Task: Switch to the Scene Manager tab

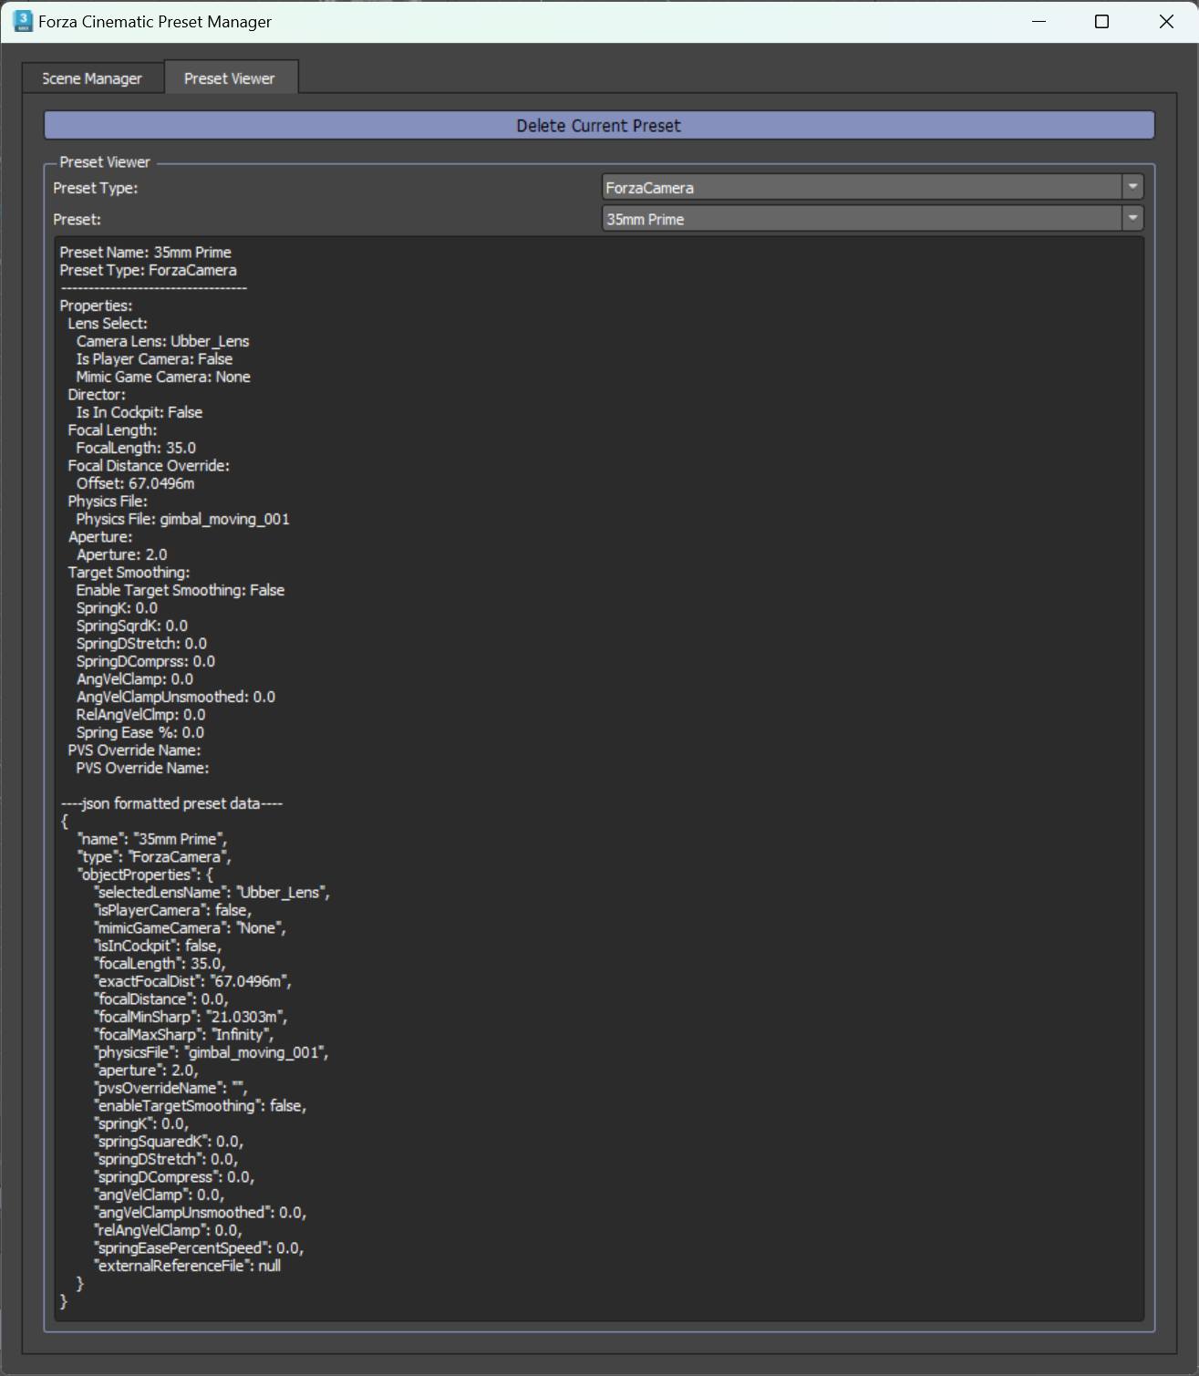Action: click(93, 78)
